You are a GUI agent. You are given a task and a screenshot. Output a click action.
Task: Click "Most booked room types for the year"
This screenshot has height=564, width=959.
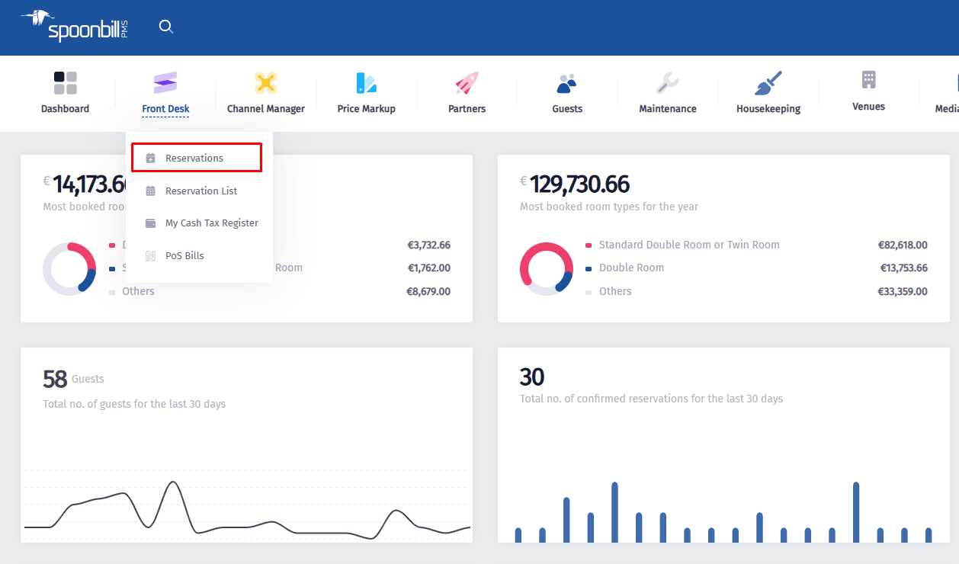[609, 207]
